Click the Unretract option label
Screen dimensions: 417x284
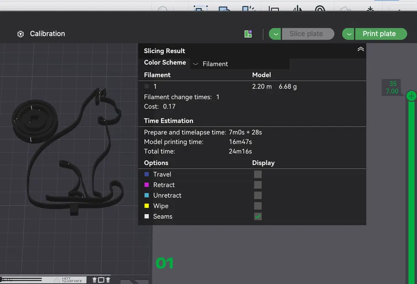point(167,195)
